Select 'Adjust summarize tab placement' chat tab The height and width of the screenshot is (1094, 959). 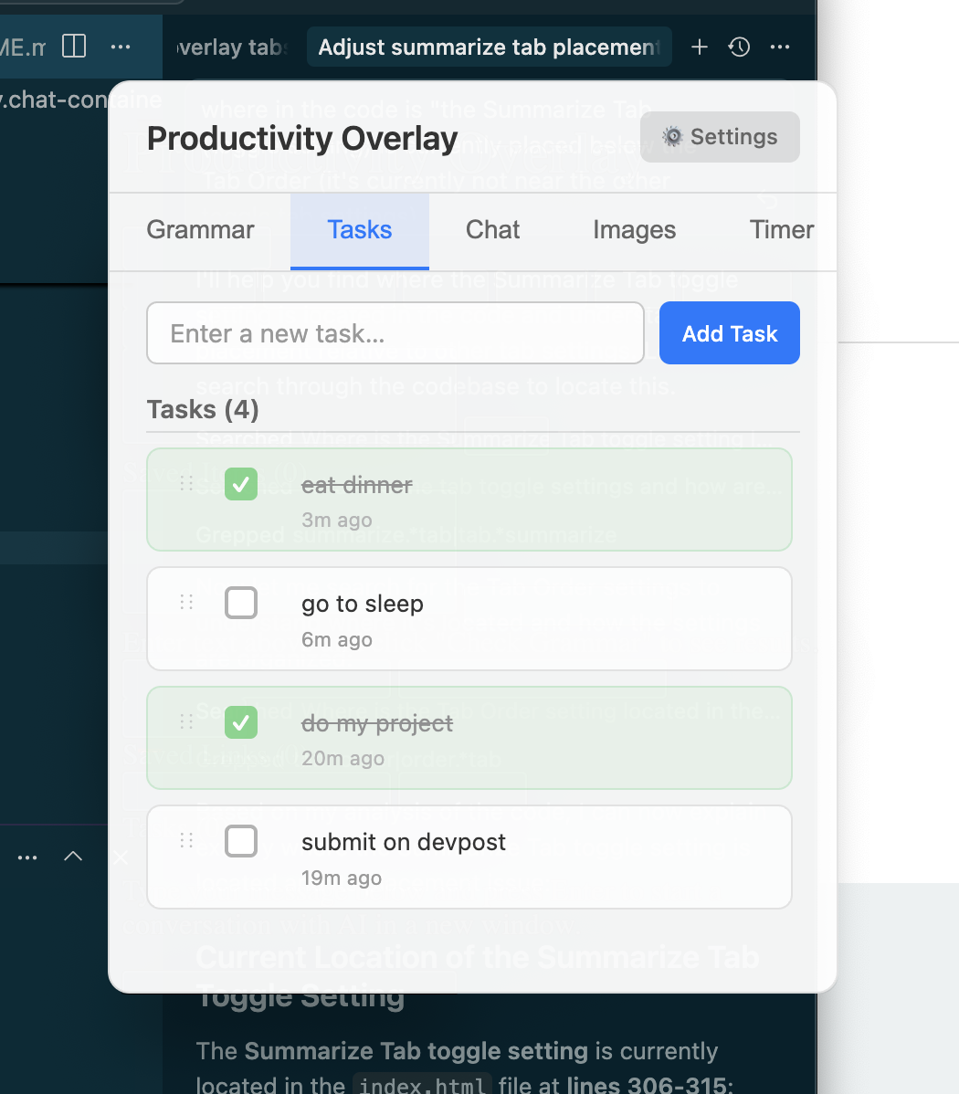490,47
